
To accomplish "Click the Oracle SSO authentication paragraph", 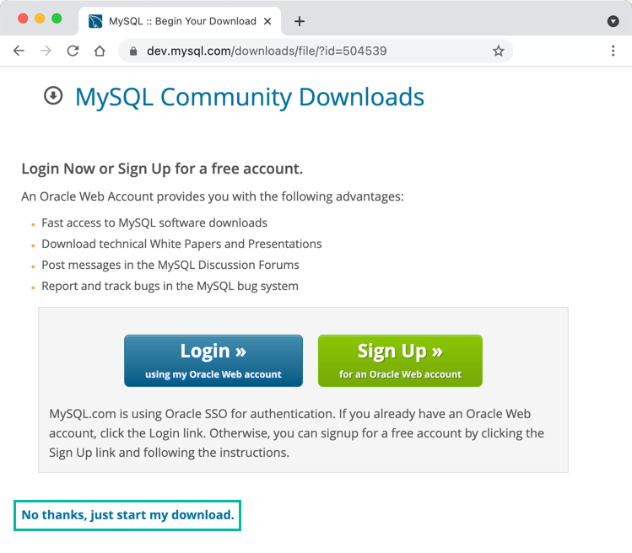I will pyautogui.click(x=297, y=433).
